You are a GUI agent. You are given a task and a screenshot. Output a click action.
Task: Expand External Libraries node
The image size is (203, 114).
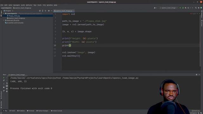point(3,20)
